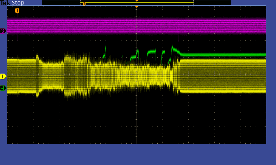This screenshot has width=276, height=165.
Task: Select the green channel 4 marker
Action: click(3, 88)
